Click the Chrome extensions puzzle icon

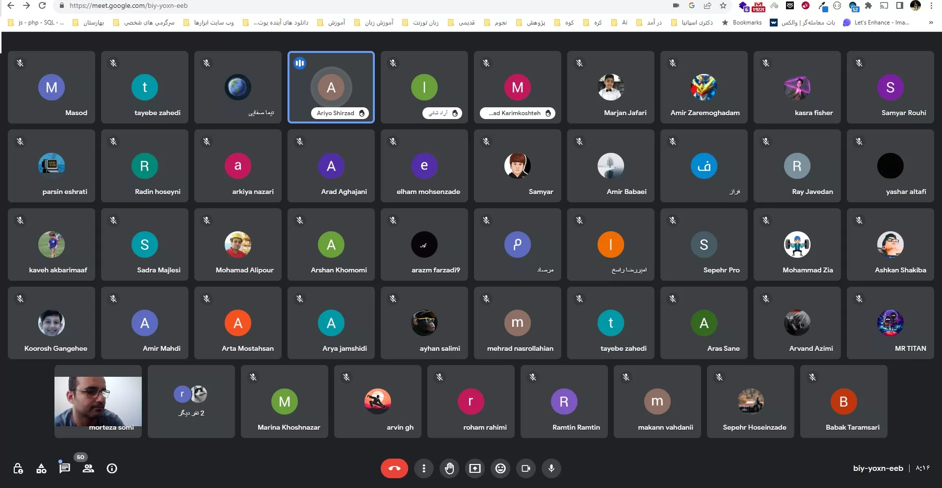(x=868, y=6)
